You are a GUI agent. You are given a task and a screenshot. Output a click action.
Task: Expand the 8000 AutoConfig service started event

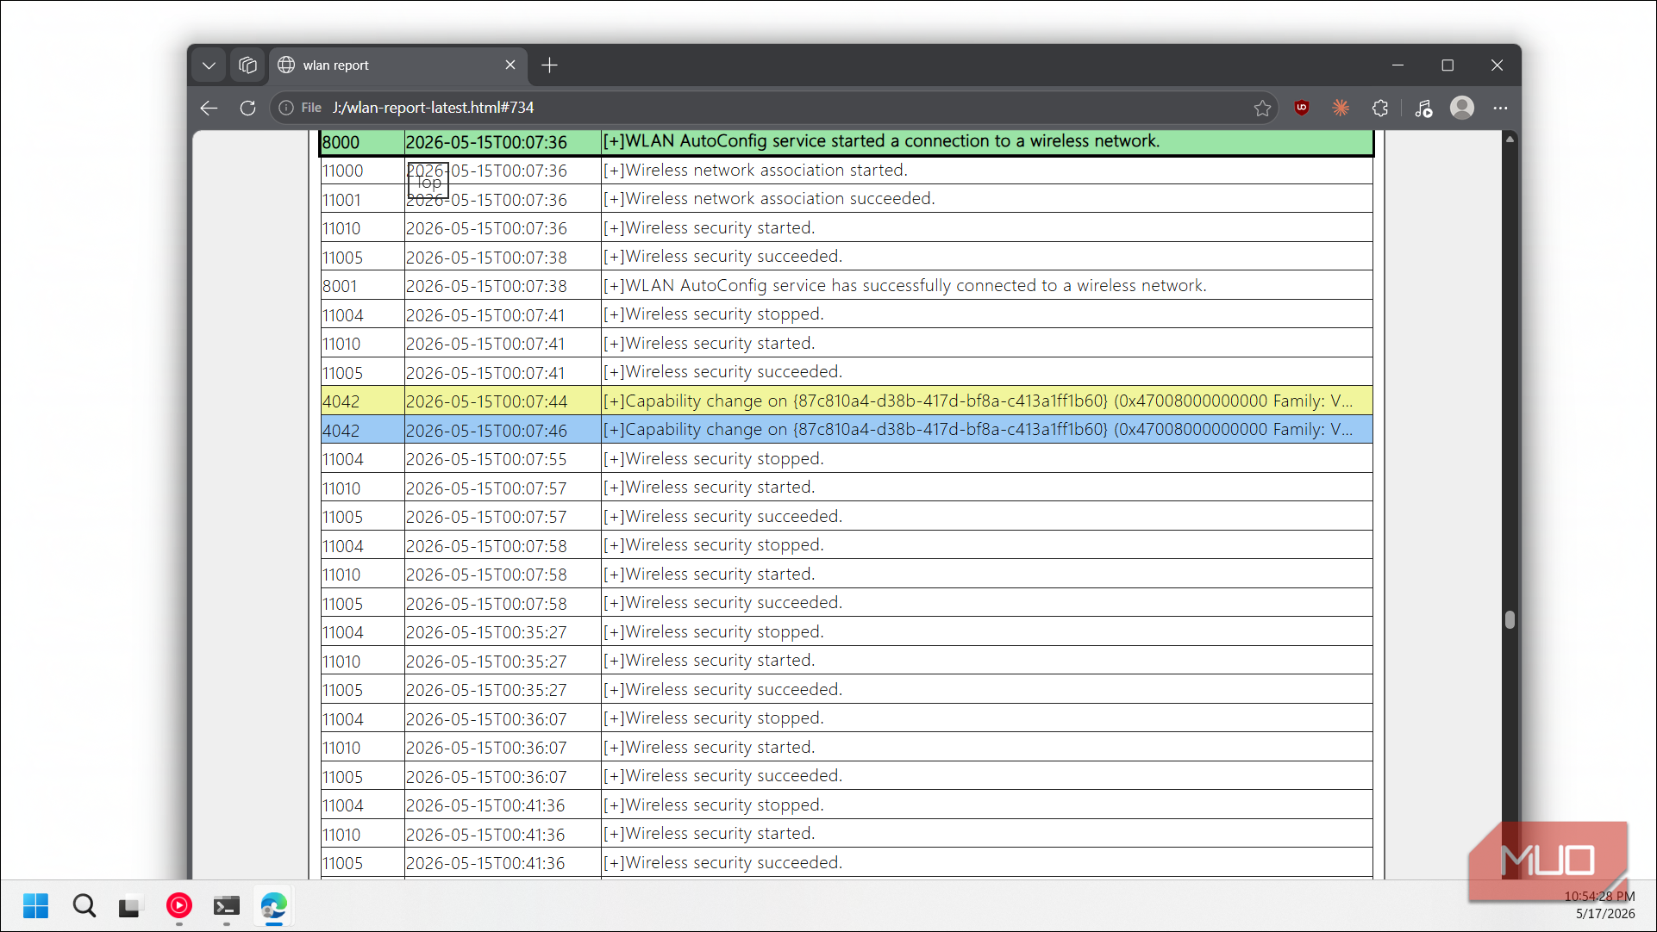(613, 141)
